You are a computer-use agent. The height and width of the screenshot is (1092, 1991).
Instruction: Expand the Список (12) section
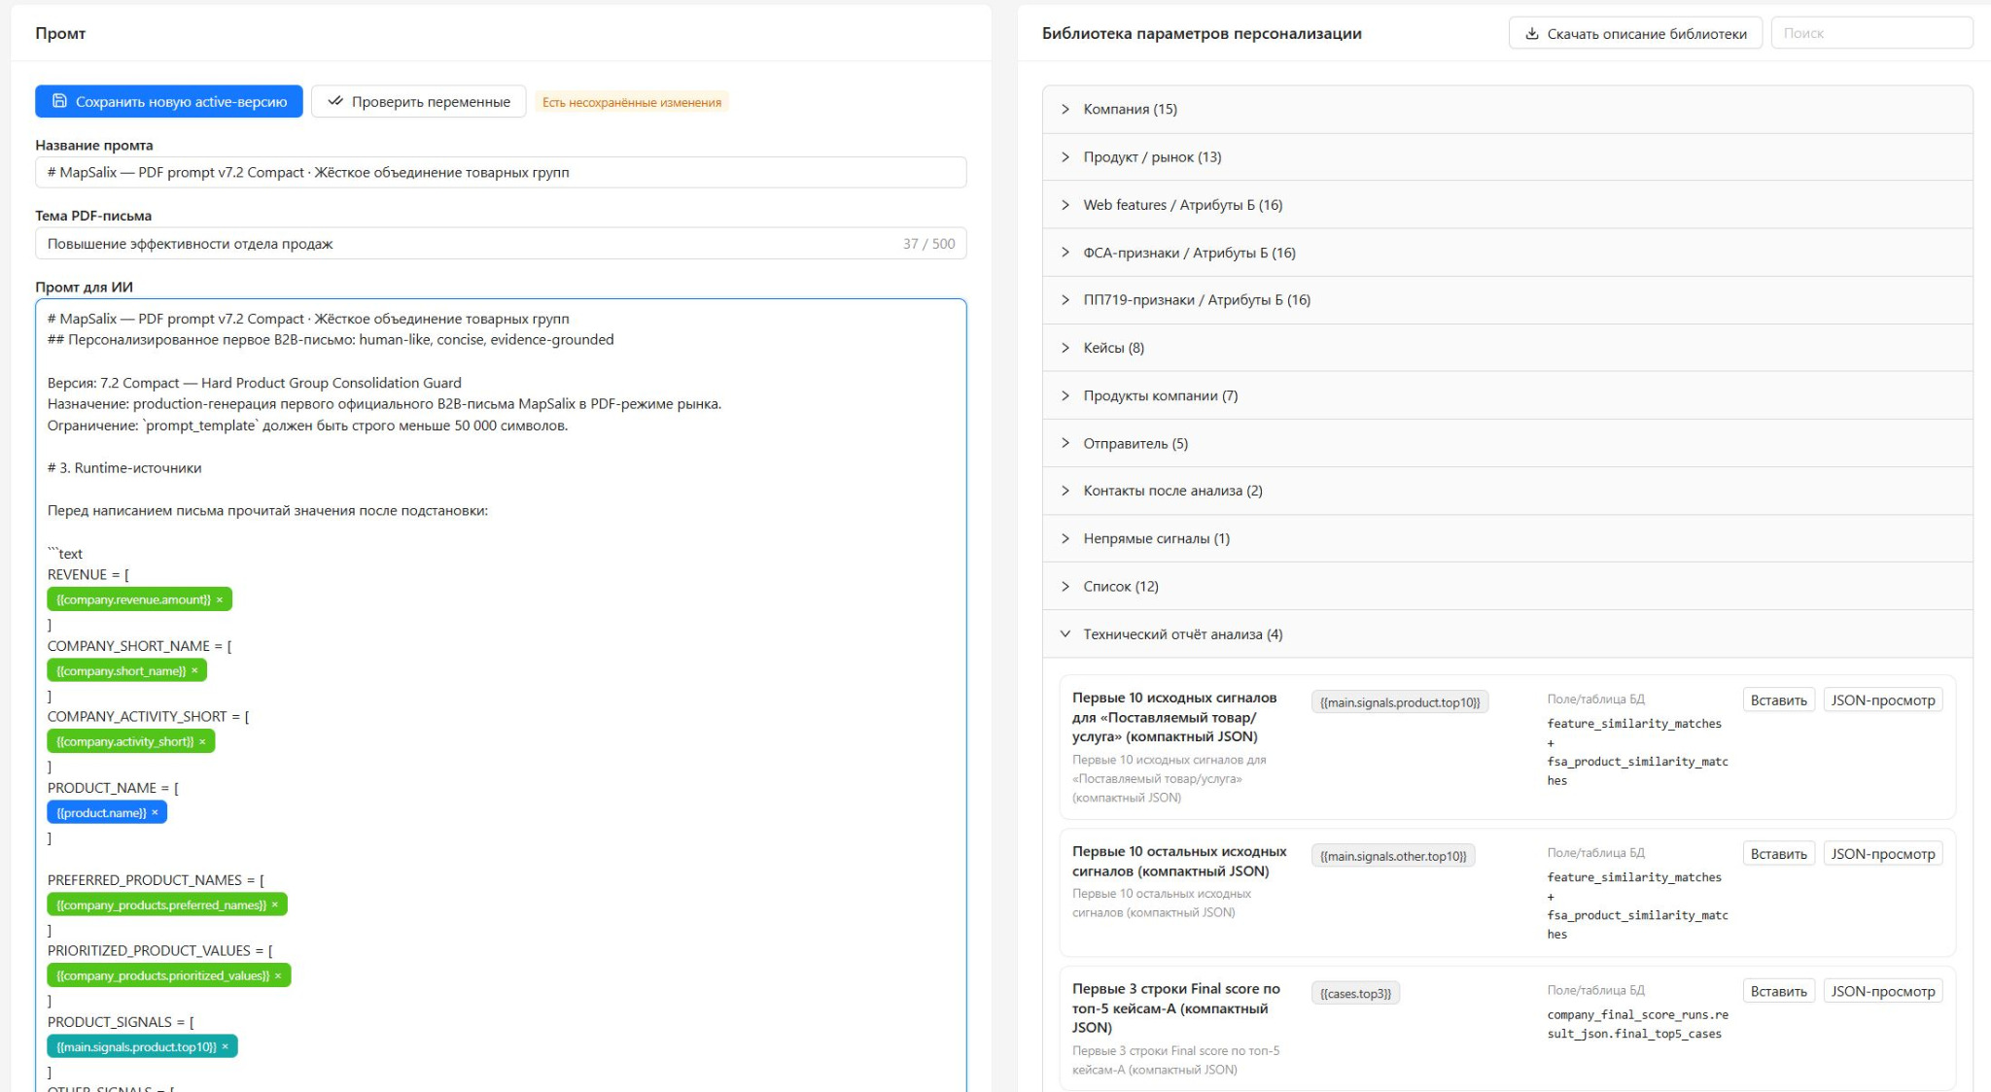pyautogui.click(x=1507, y=586)
